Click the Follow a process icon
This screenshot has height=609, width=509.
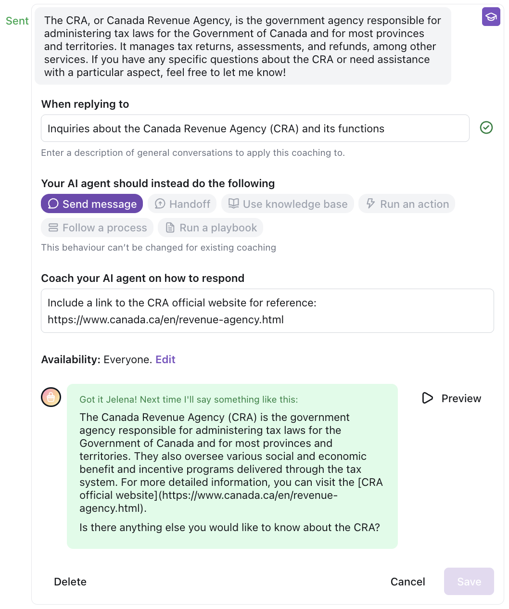tap(53, 228)
